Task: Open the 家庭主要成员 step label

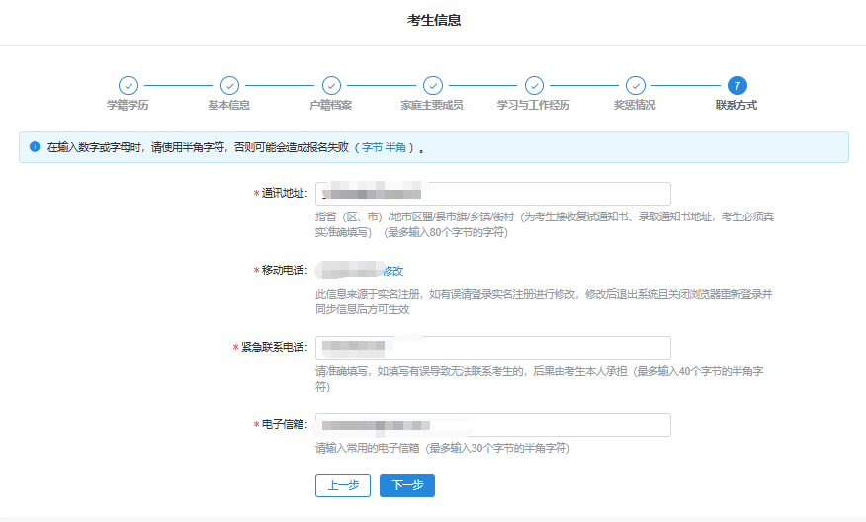Action: (x=432, y=105)
